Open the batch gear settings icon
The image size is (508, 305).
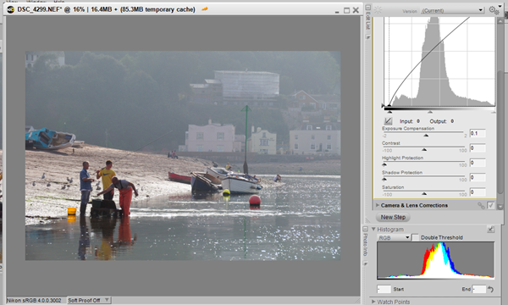494,10
